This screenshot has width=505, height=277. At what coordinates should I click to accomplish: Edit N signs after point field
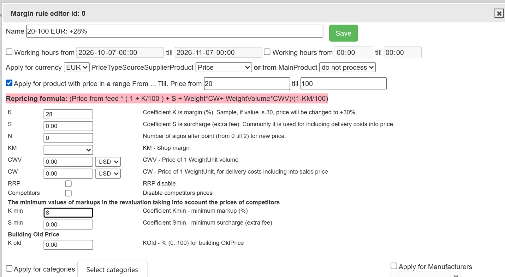coord(68,138)
